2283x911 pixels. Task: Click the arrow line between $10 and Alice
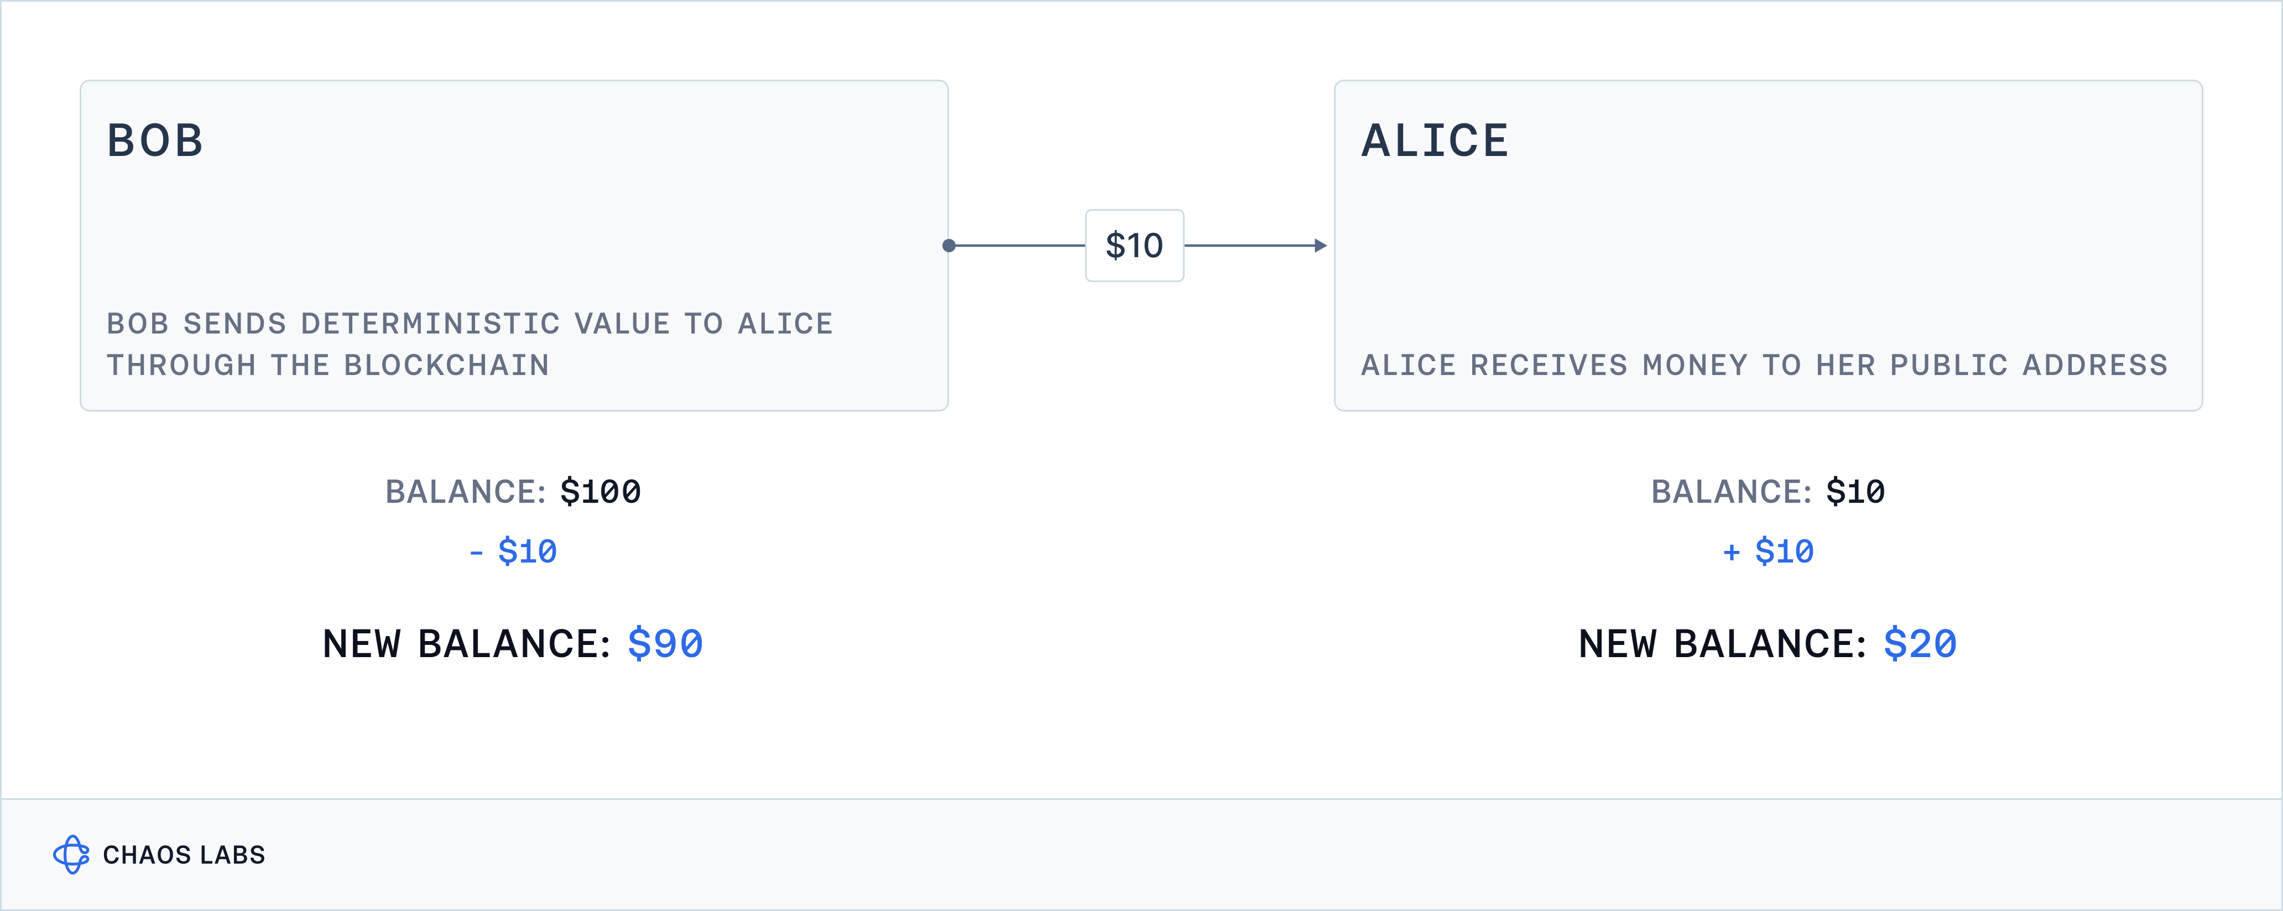[x=1250, y=246]
